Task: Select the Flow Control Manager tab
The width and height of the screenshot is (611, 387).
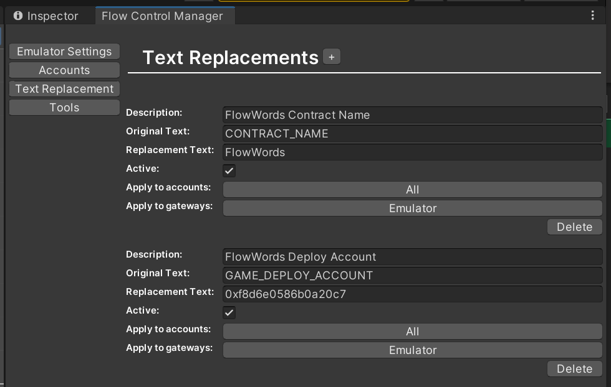Action: [163, 16]
